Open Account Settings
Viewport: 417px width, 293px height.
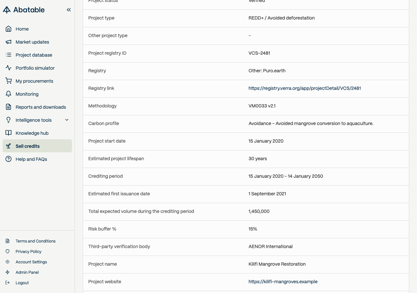(x=31, y=262)
